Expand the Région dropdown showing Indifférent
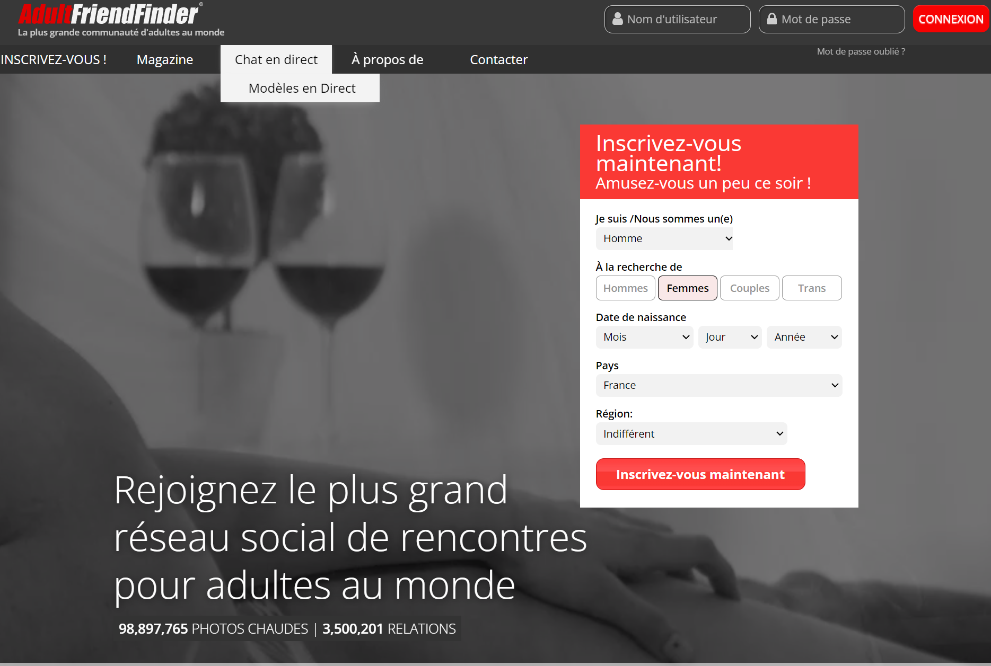 (x=691, y=433)
